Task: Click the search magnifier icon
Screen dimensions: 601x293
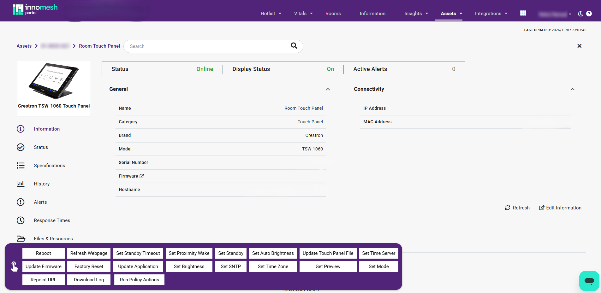Action: (294, 46)
